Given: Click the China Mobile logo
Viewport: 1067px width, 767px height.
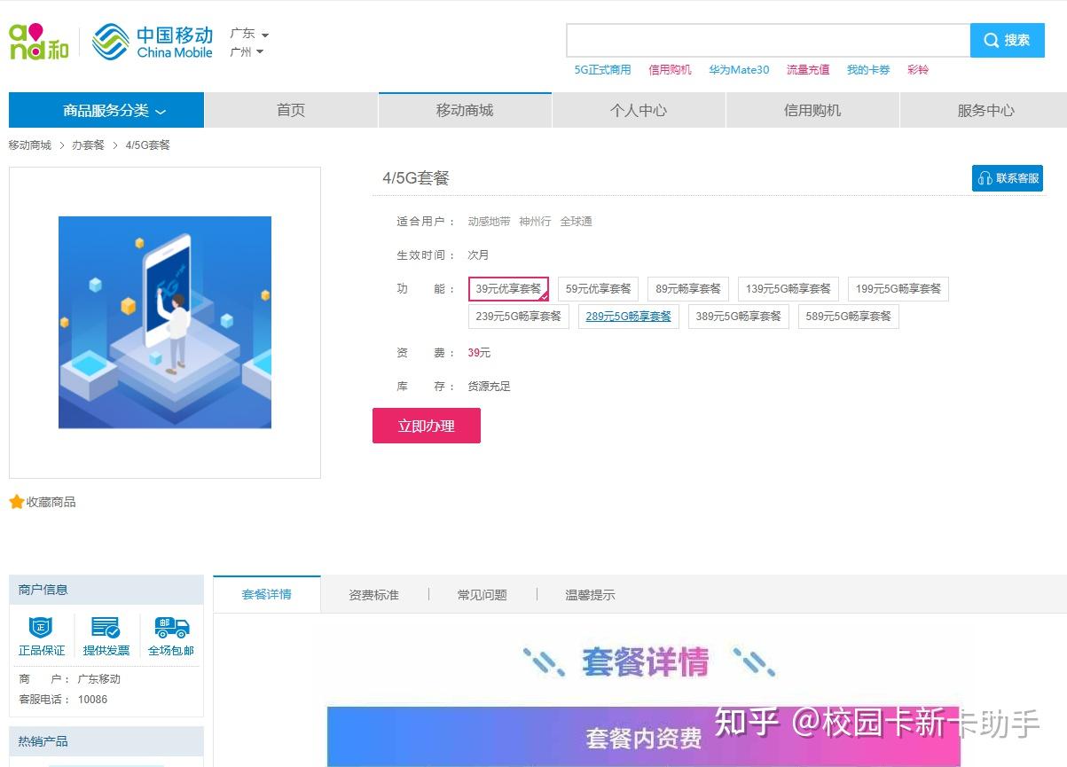Looking at the screenshot, I should [153, 42].
